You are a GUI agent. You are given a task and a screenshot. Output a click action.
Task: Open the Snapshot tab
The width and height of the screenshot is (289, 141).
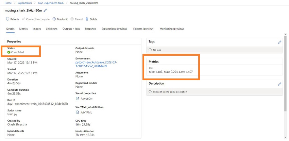tap(90, 29)
